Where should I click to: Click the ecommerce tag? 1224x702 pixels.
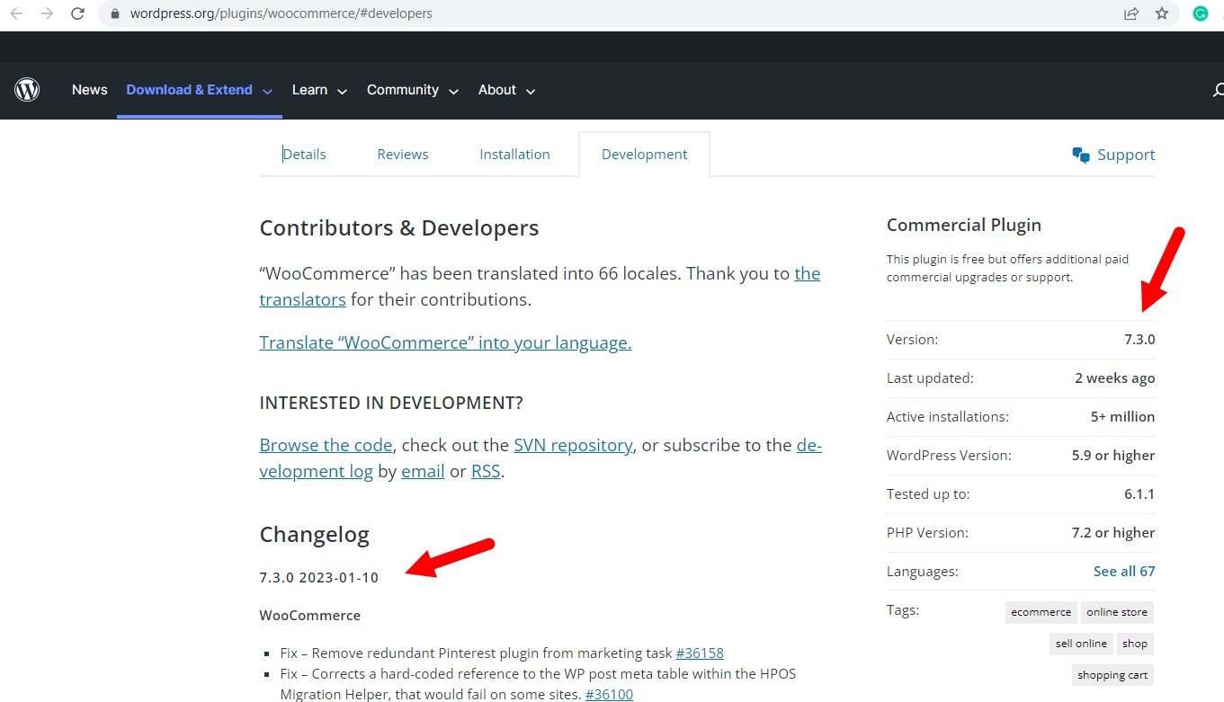tap(1041, 612)
